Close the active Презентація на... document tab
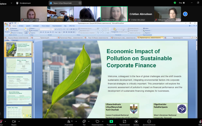This screenshot has width=202, height=126. [162, 38]
